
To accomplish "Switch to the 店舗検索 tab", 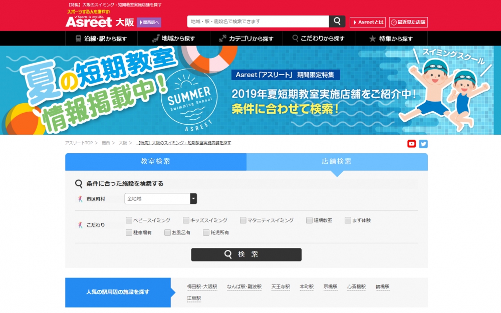I will tap(337, 162).
